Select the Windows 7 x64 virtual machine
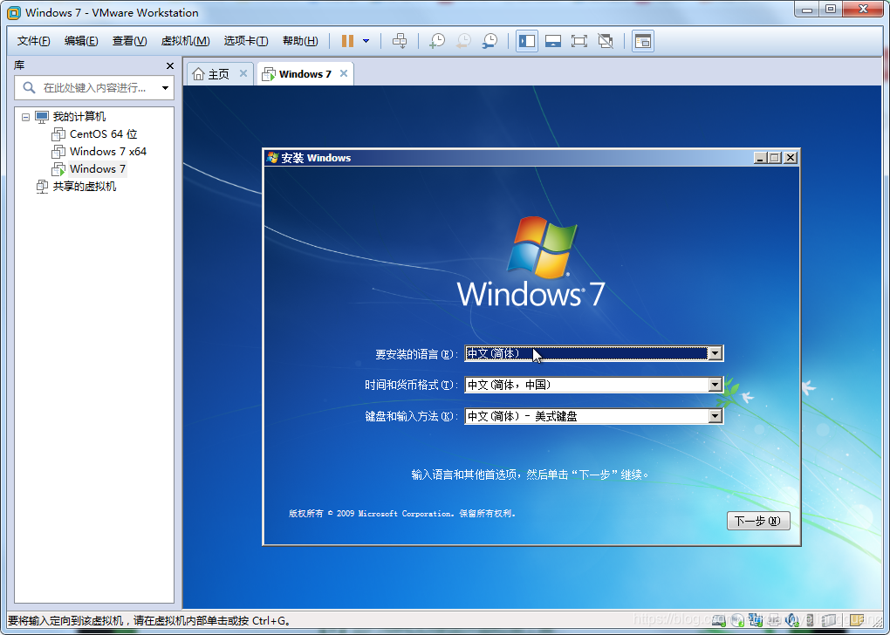The width and height of the screenshot is (890, 635). coord(108,152)
